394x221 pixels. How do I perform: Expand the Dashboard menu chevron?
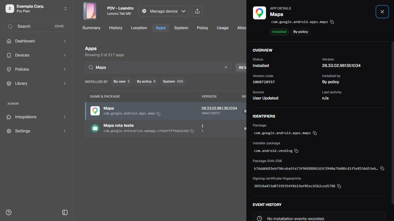(65, 41)
